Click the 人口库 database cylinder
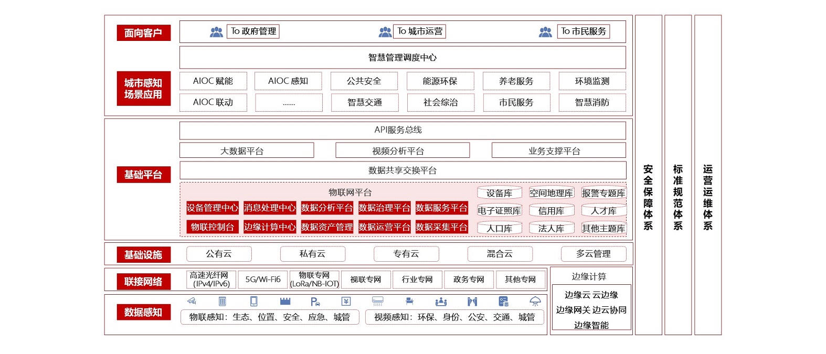The height and width of the screenshot is (354, 826). point(499,229)
